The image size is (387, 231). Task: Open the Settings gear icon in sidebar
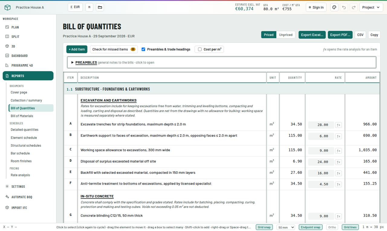tap(7, 187)
